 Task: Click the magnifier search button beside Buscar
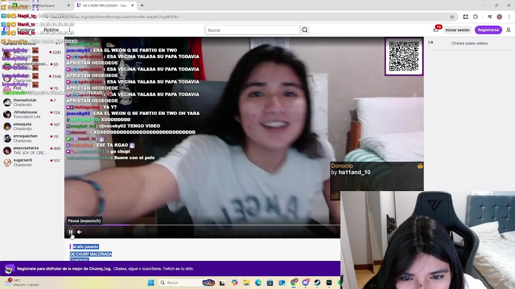305,30
